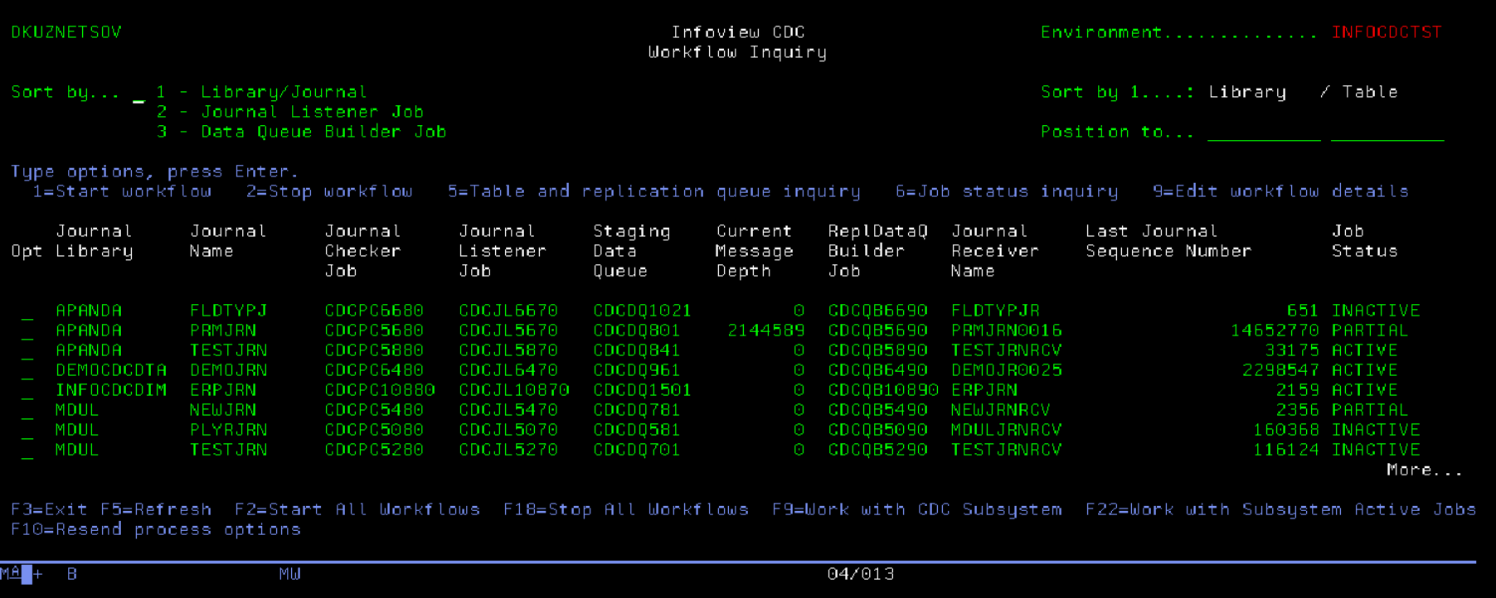
Task: Click receiver name MDULJRNRCV
Action: [x=1007, y=430]
